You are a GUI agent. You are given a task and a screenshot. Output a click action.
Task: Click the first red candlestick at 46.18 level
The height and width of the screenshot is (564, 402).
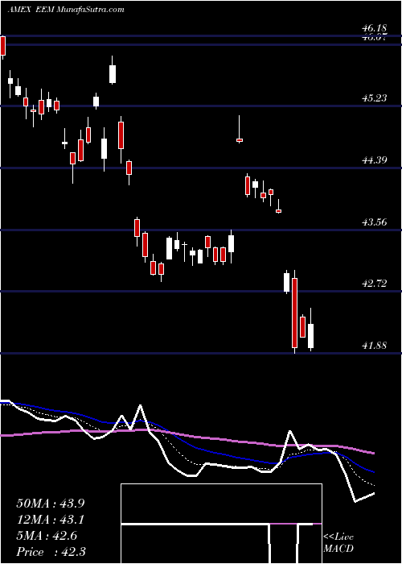tap(3, 47)
